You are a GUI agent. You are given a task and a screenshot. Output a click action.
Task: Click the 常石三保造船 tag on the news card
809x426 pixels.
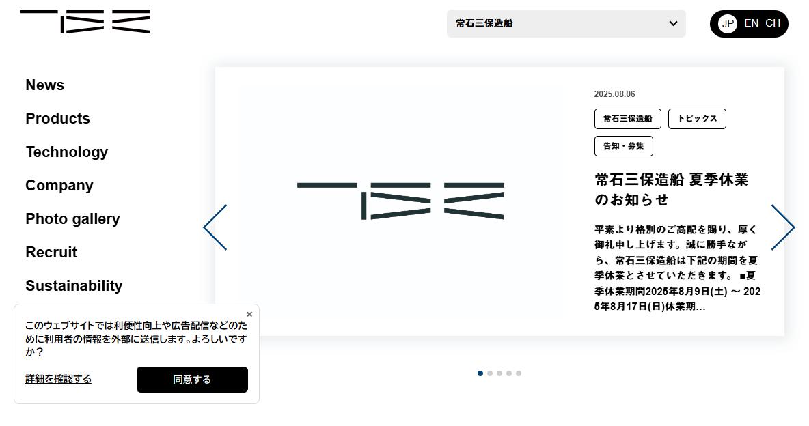click(x=627, y=119)
